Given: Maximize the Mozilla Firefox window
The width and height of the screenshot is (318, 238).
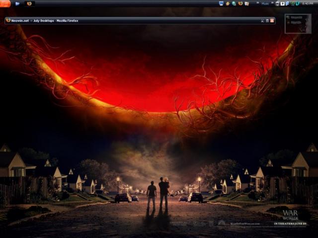Looking at the screenshot, I should [x=267, y=21].
